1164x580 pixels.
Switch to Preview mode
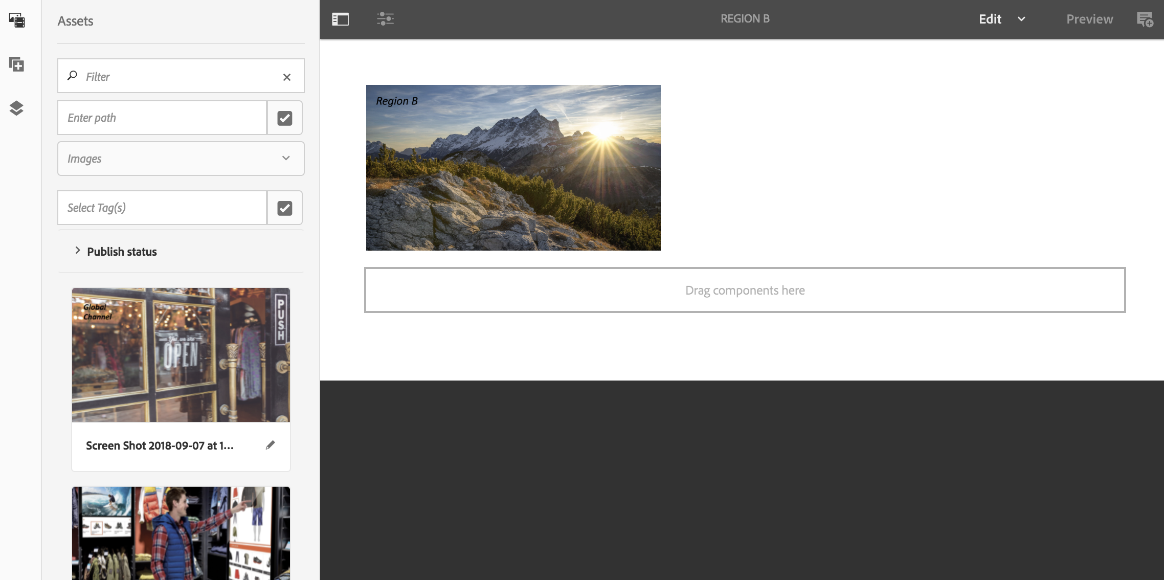1089,19
